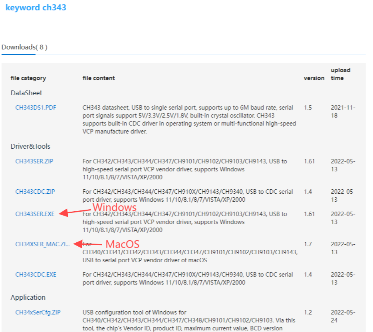Viewport: 373px width, 332px height.
Task: Select the Application category label
Action: pos(28,297)
